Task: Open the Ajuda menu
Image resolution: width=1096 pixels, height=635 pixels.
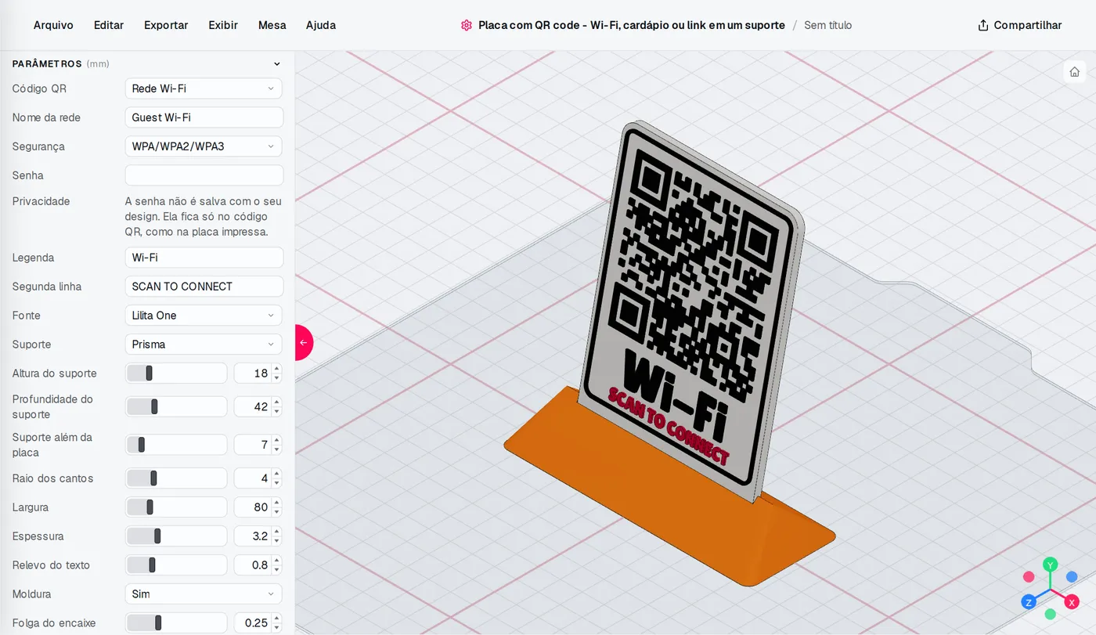Action: click(321, 25)
